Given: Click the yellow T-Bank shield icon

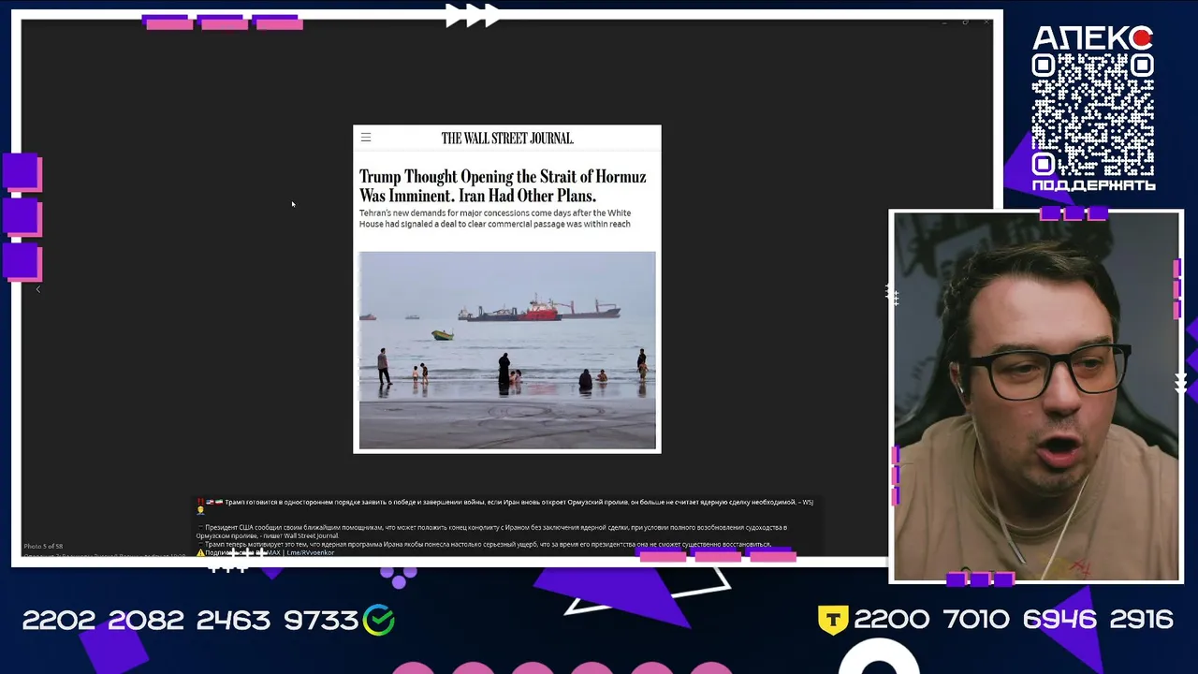Looking at the screenshot, I should (833, 620).
